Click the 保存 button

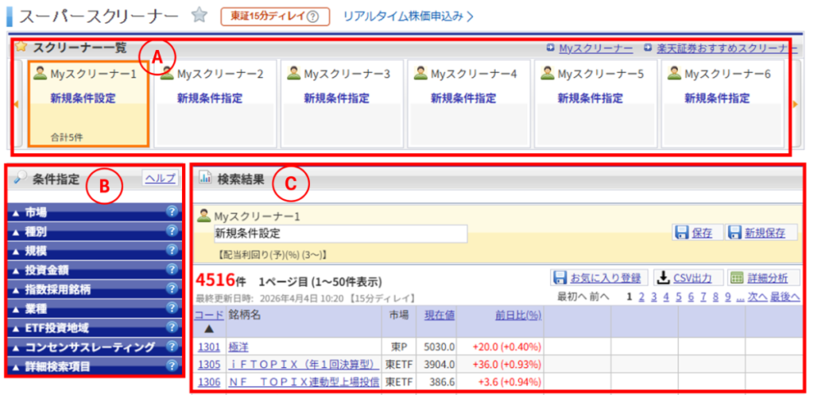click(694, 233)
